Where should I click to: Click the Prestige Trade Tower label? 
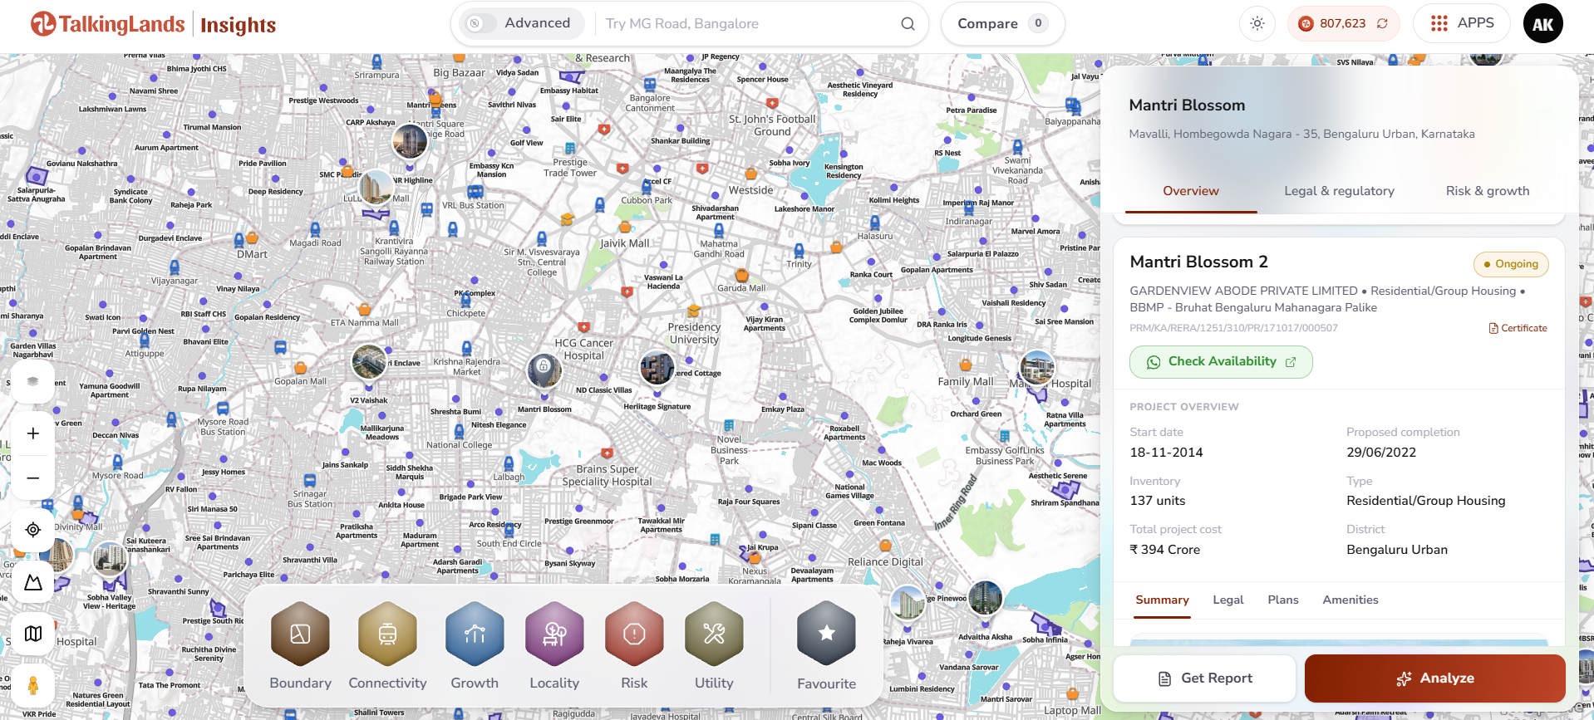coord(570,168)
